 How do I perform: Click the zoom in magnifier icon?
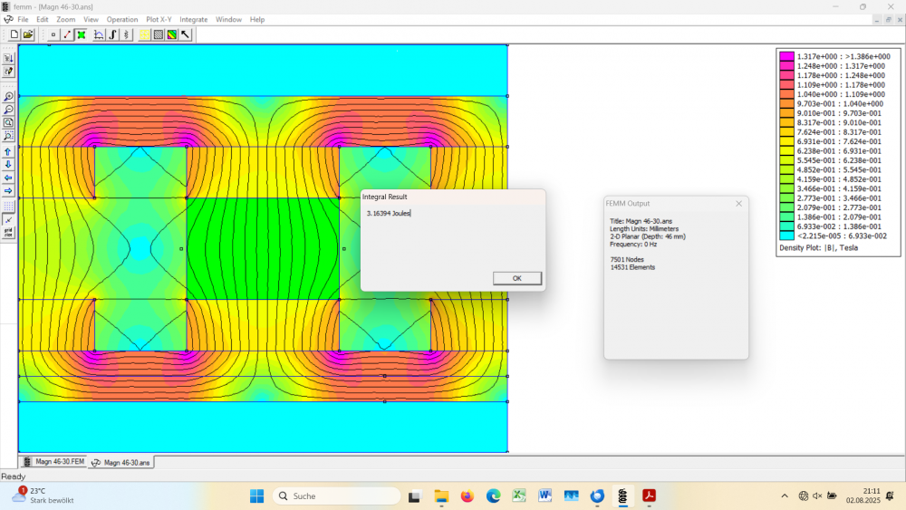(x=8, y=97)
